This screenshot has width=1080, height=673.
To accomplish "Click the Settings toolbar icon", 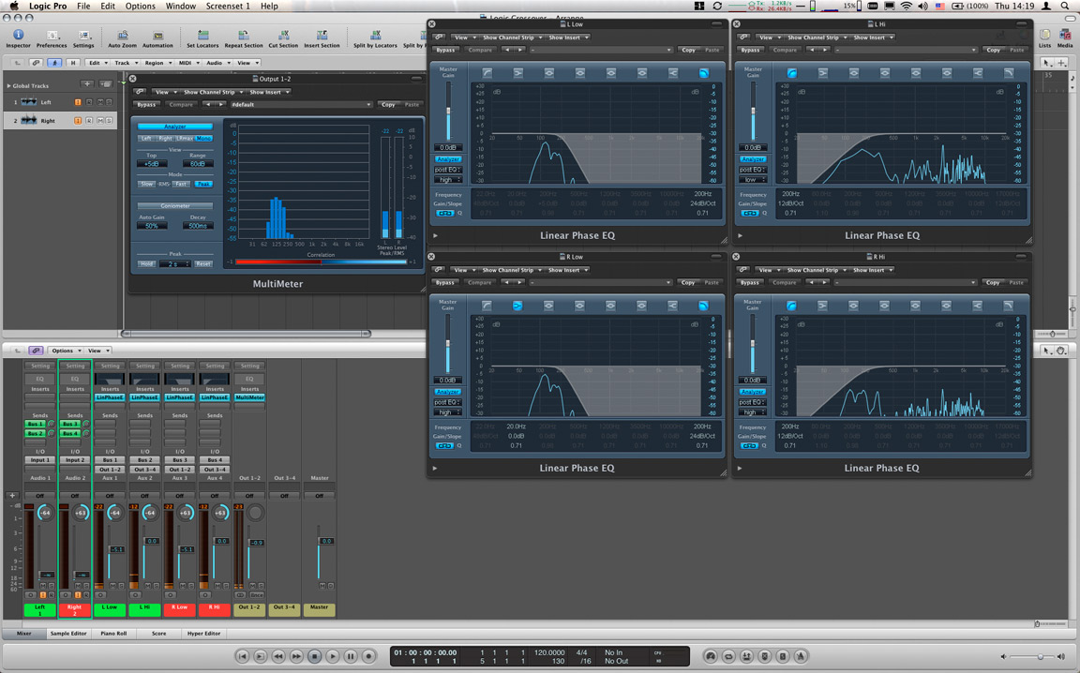I will click(x=83, y=38).
